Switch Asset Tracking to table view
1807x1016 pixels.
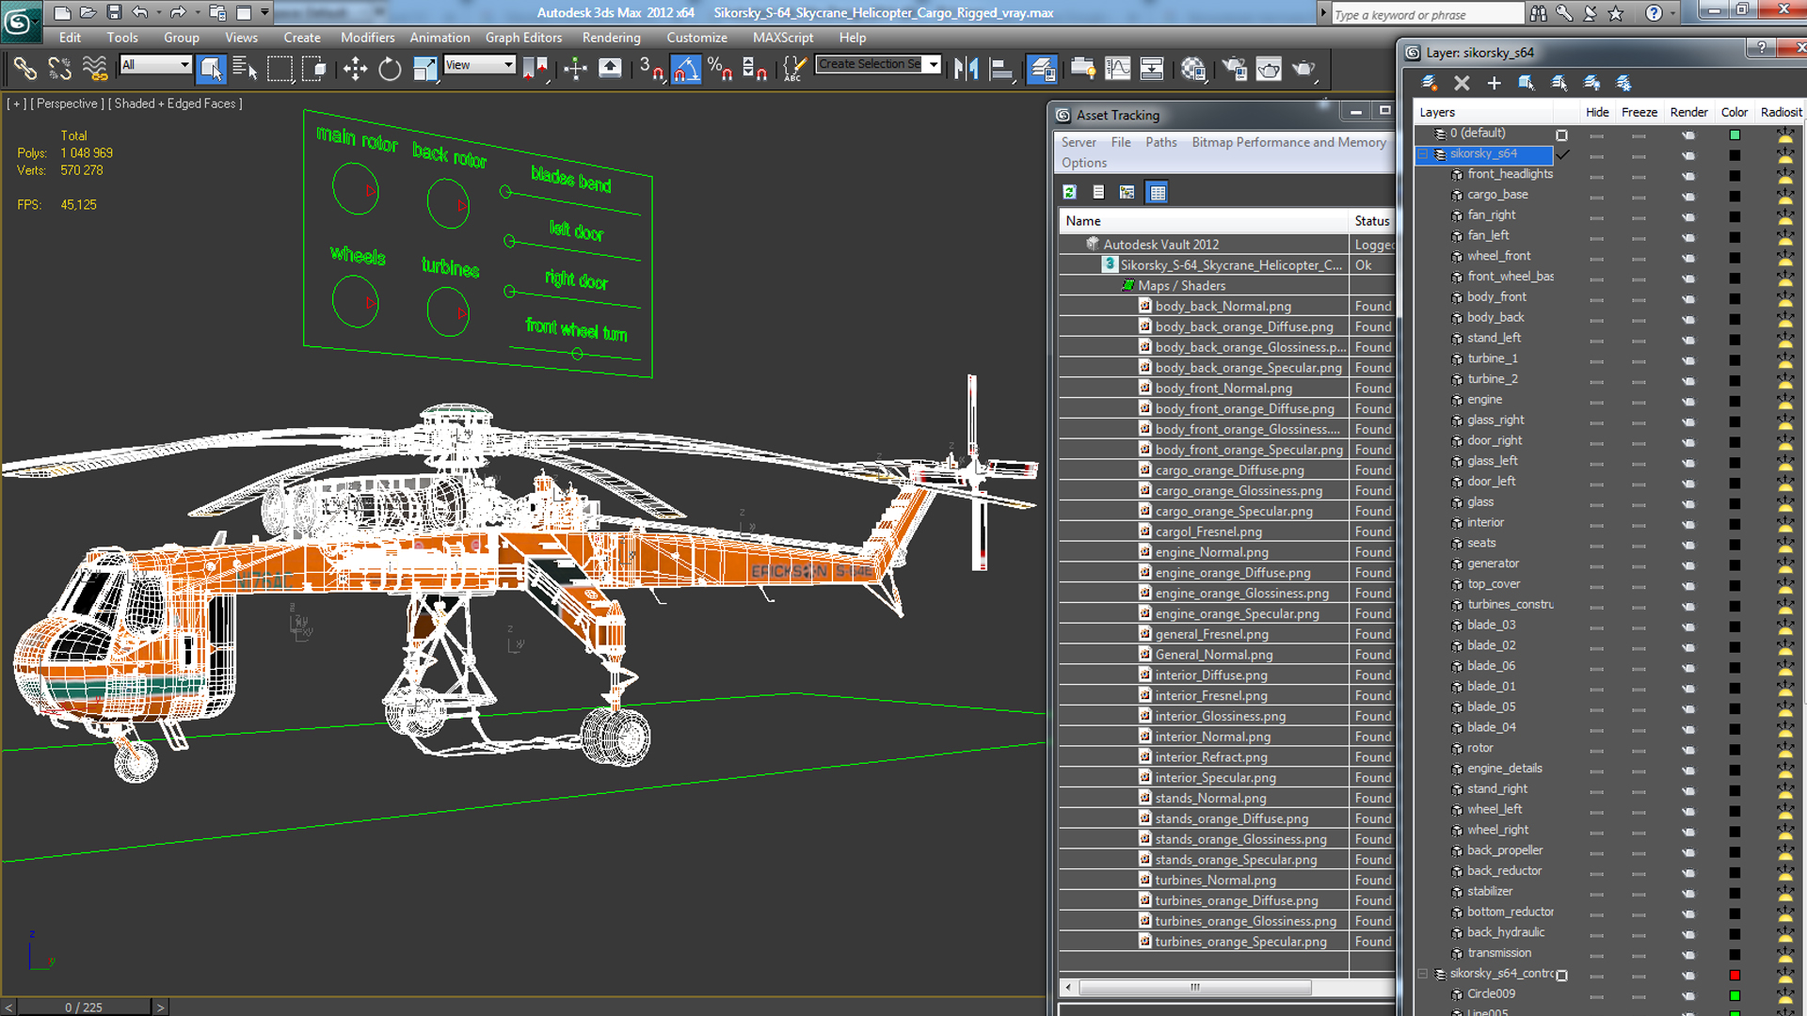tap(1158, 192)
